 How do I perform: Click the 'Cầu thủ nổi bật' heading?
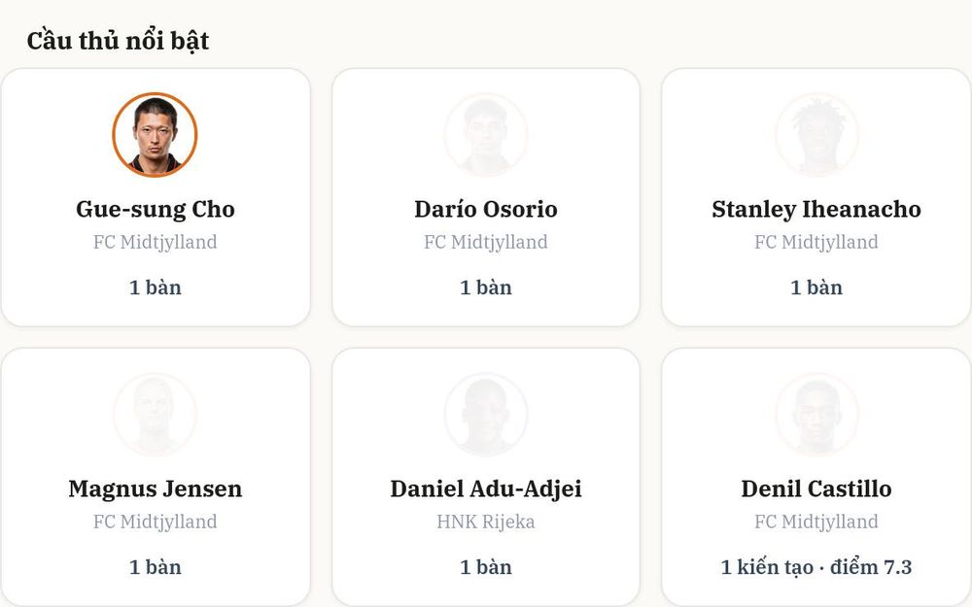click(x=118, y=41)
